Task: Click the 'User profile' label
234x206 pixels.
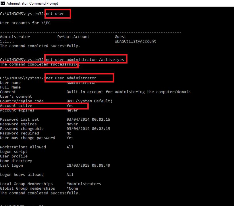Action: coord(14,156)
